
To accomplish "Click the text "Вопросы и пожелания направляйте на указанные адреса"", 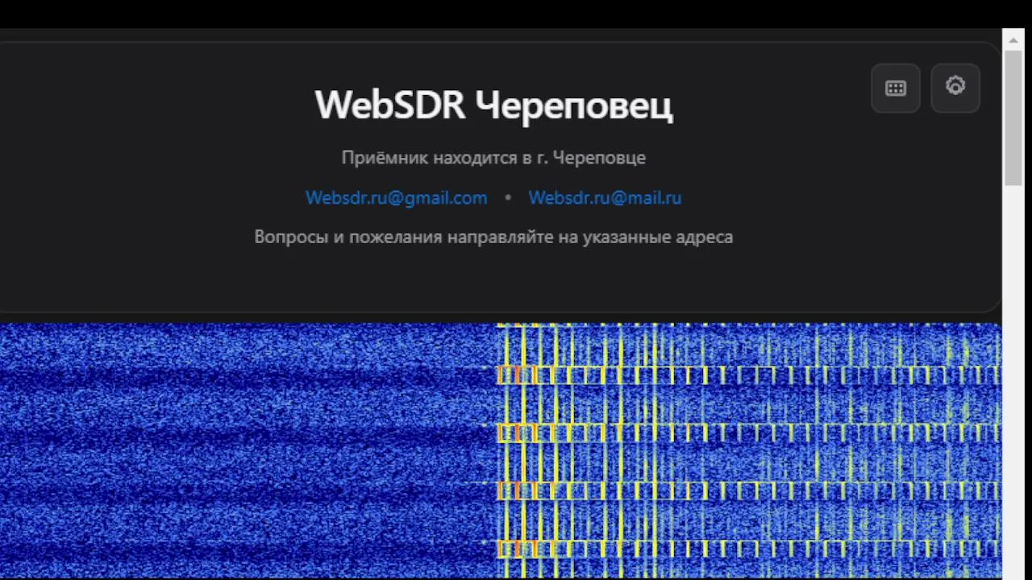I will [493, 237].
